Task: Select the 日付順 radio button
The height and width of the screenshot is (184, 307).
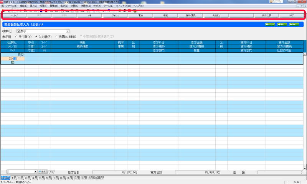Action: click(x=16, y=36)
